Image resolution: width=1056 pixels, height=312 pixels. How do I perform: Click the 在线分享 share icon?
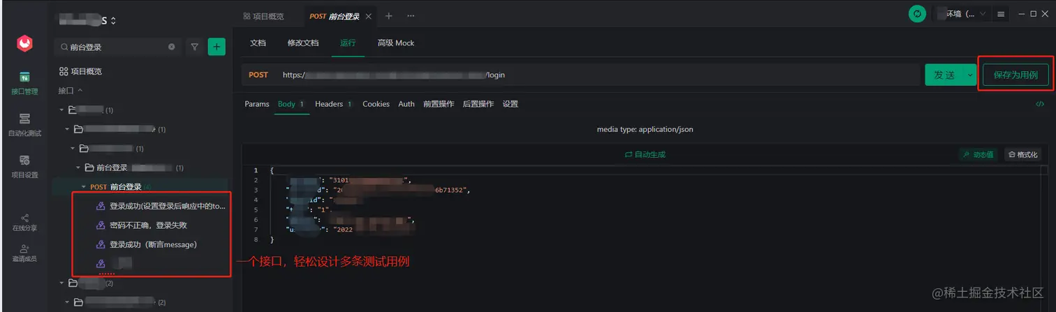pyautogui.click(x=24, y=222)
